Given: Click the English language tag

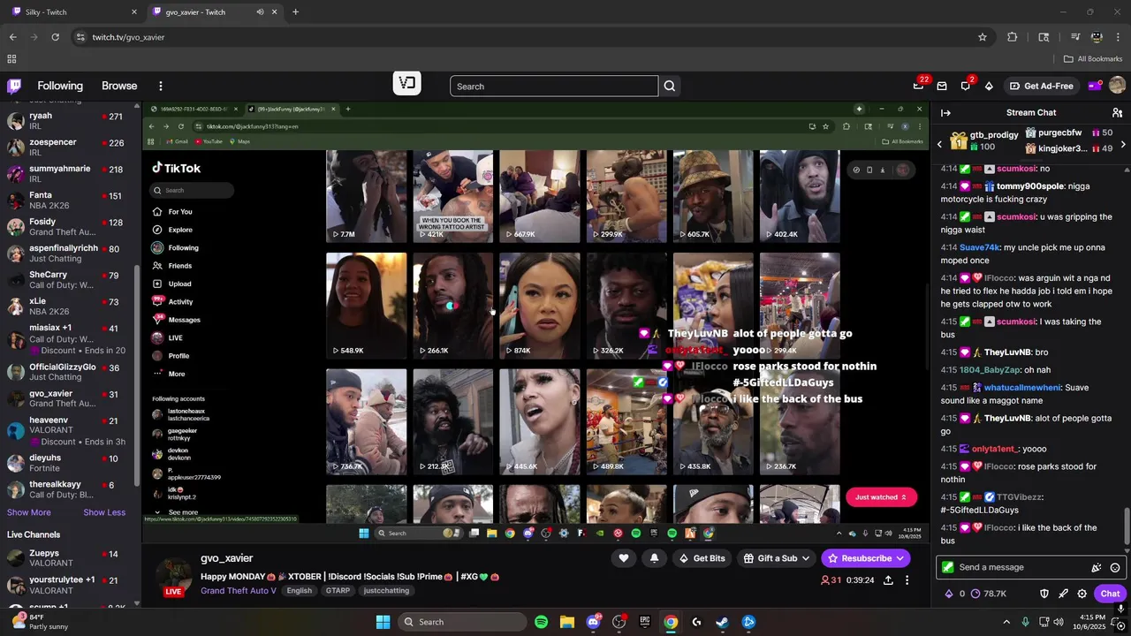Looking at the screenshot, I should tap(299, 591).
